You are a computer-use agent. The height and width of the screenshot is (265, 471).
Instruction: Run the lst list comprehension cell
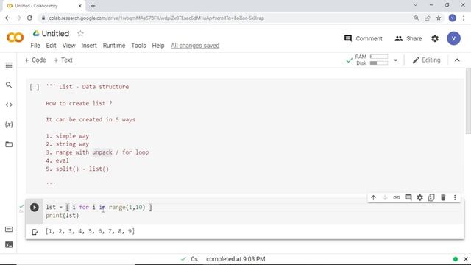point(35,208)
